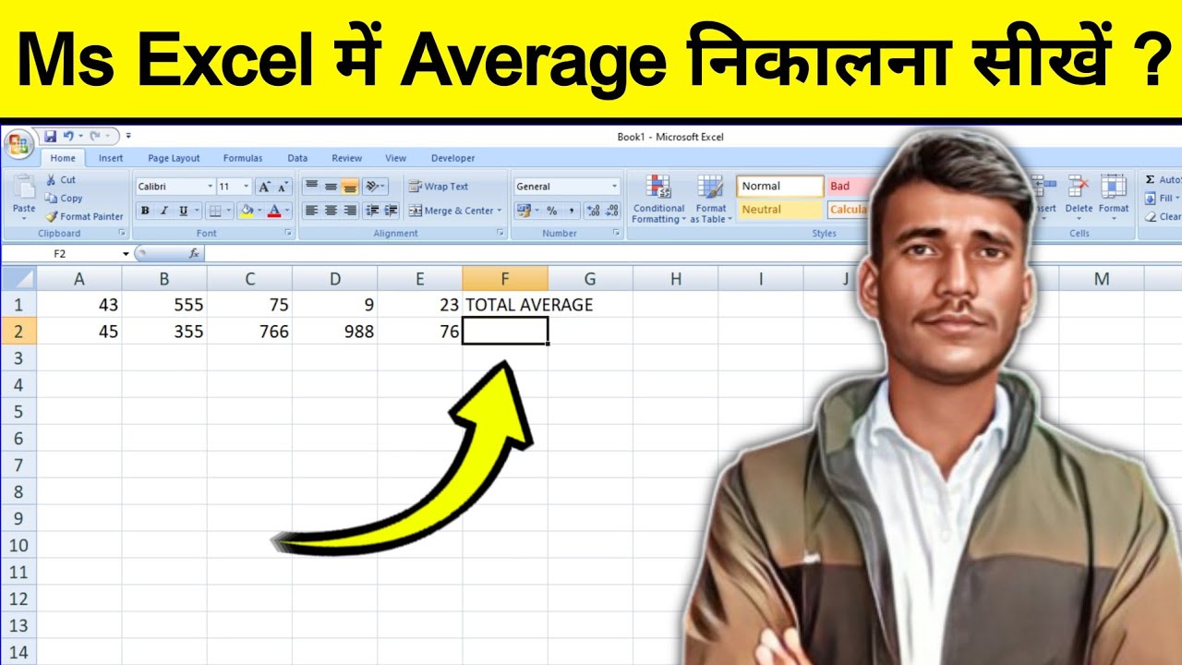Click the Decrease Indent icon
The height and width of the screenshot is (665, 1182).
coord(371,211)
